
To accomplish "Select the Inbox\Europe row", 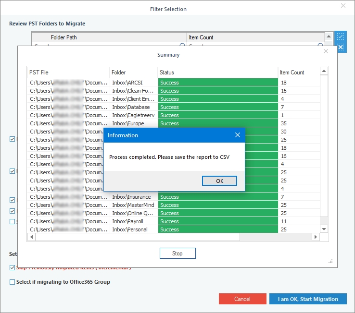I will click(174, 123).
